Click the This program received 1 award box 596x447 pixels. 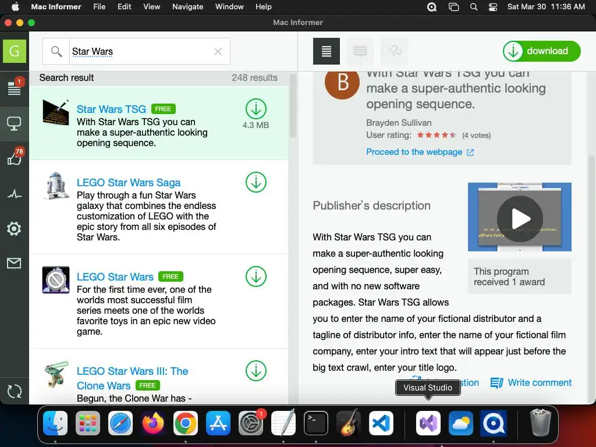pyautogui.click(x=520, y=276)
